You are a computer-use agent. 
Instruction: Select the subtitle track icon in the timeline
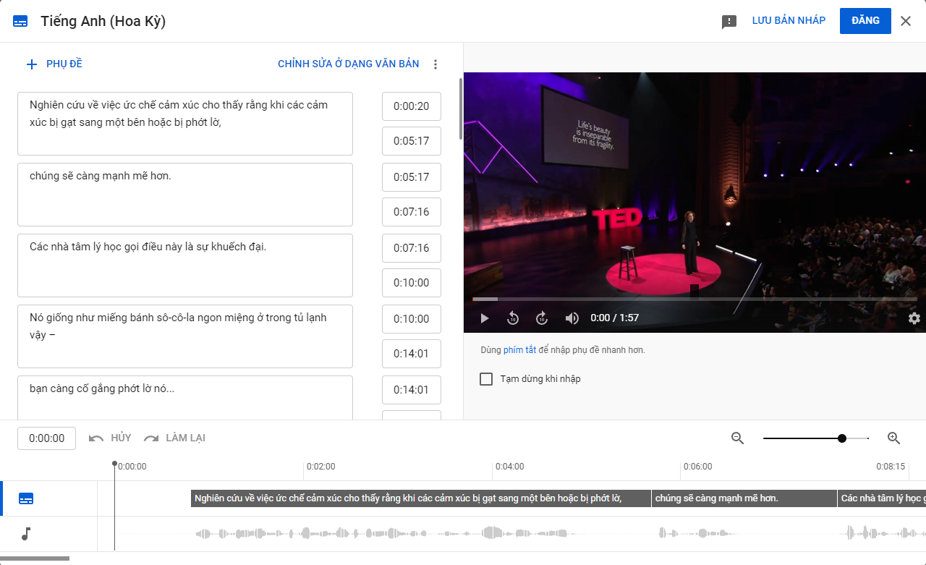pos(26,498)
